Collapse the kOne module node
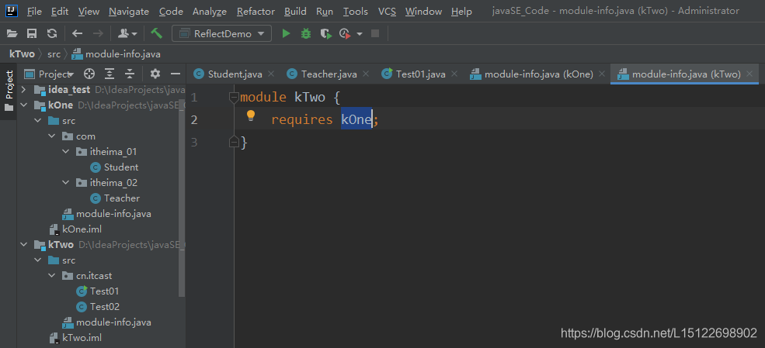 coord(23,105)
